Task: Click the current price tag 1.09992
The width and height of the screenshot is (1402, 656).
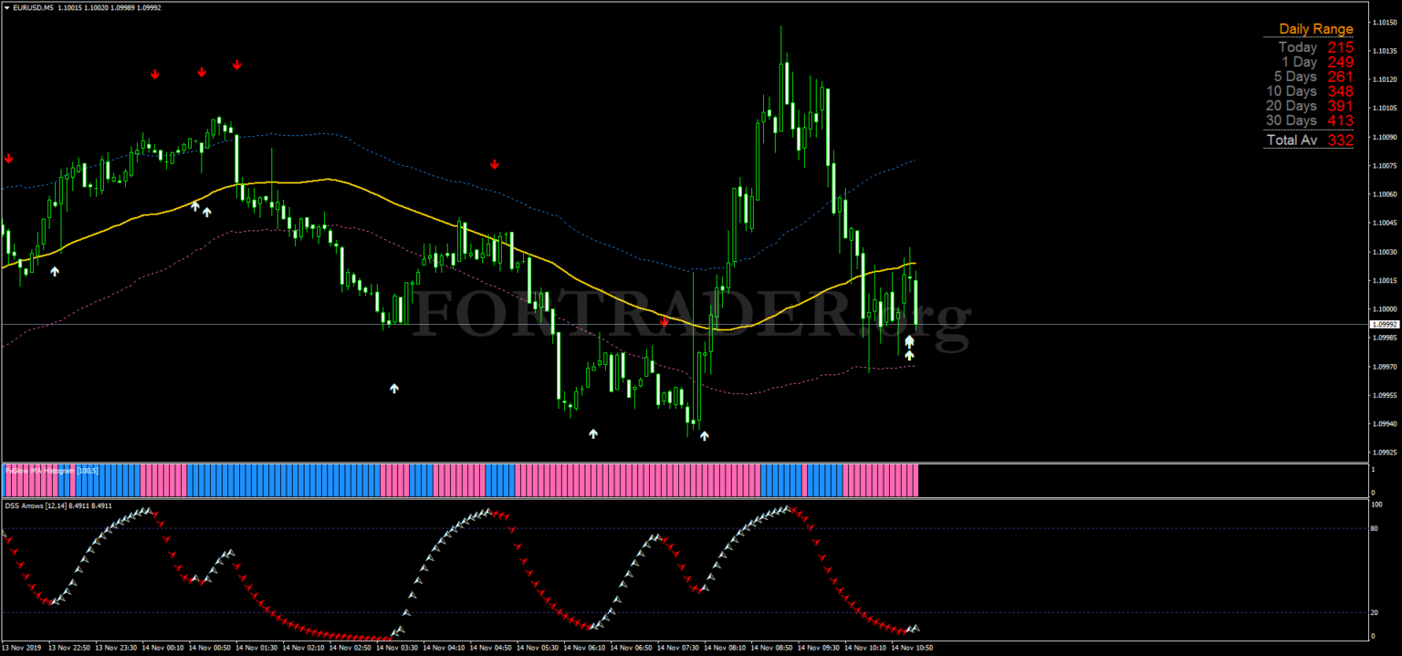Action: (1384, 324)
